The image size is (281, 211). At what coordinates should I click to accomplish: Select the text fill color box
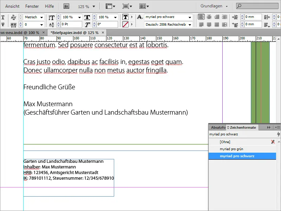point(125,17)
